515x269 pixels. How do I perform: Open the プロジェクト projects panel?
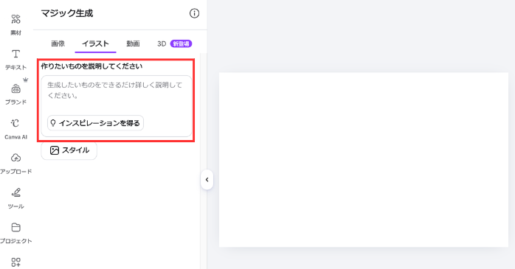[x=15, y=233]
